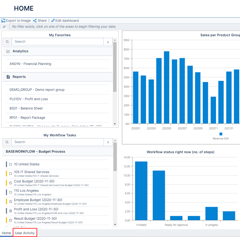Open PL01DV - Profit and Loss report

point(28,99)
